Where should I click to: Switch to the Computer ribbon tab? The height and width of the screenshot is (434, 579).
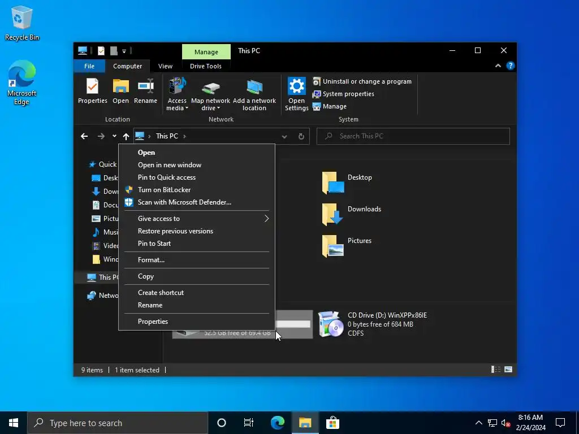(x=127, y=66)
